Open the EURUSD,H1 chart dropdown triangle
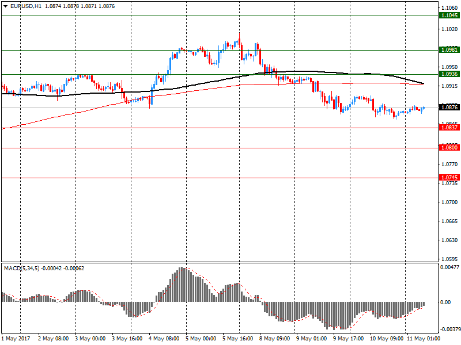 (5, 6)
